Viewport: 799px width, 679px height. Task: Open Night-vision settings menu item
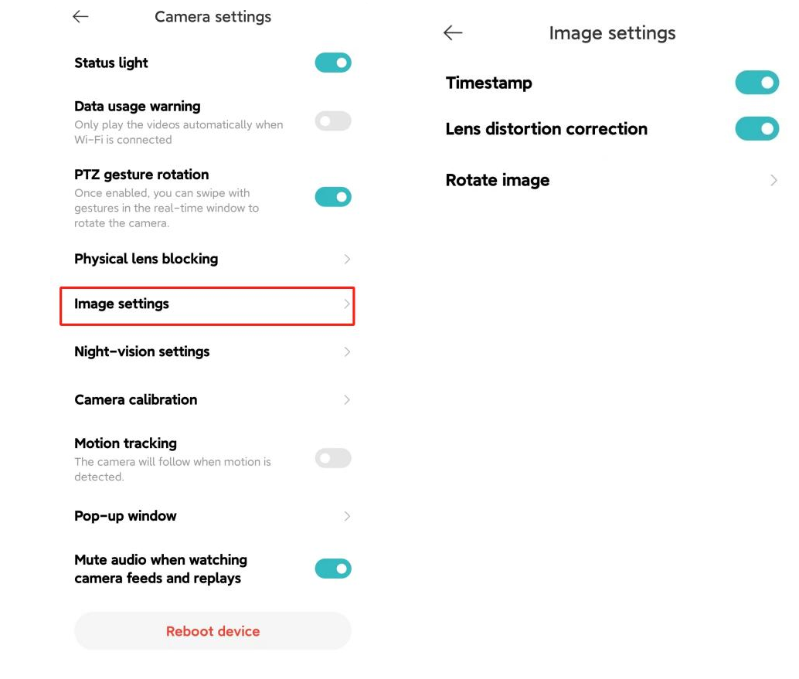pos(142,352)
